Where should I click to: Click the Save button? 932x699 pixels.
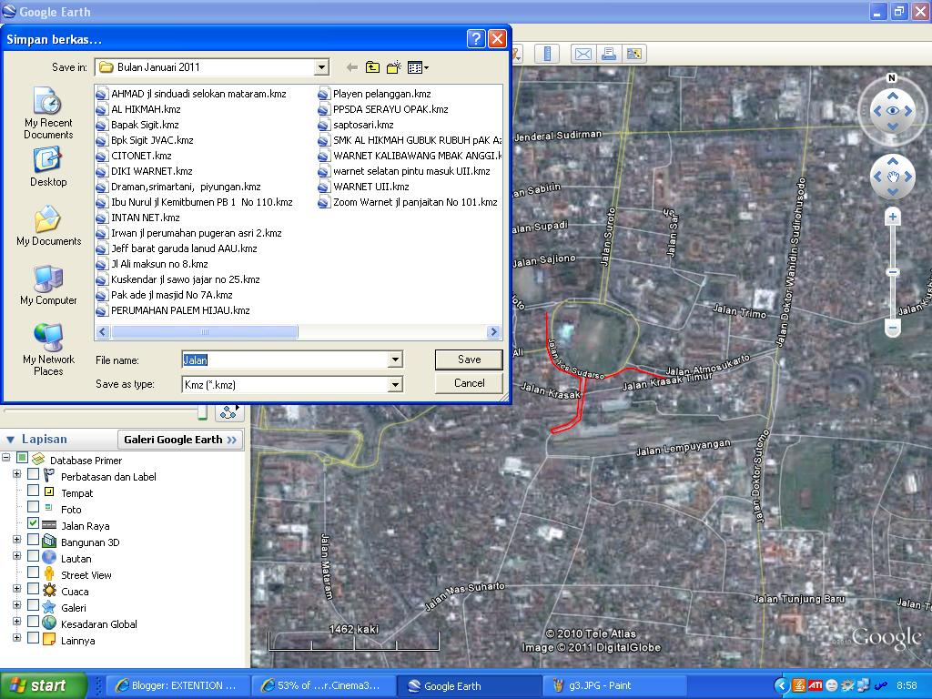[x=469, y=360]
